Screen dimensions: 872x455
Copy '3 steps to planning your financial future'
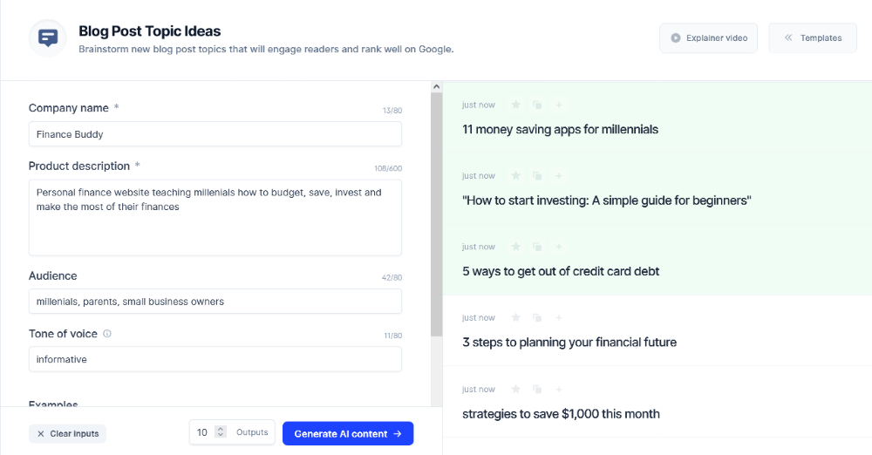[x=537, y=317]
